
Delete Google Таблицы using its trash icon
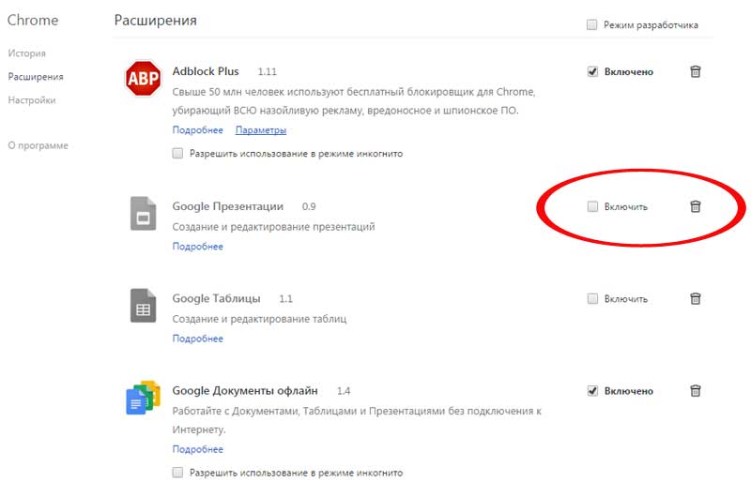tap(695, 299)
